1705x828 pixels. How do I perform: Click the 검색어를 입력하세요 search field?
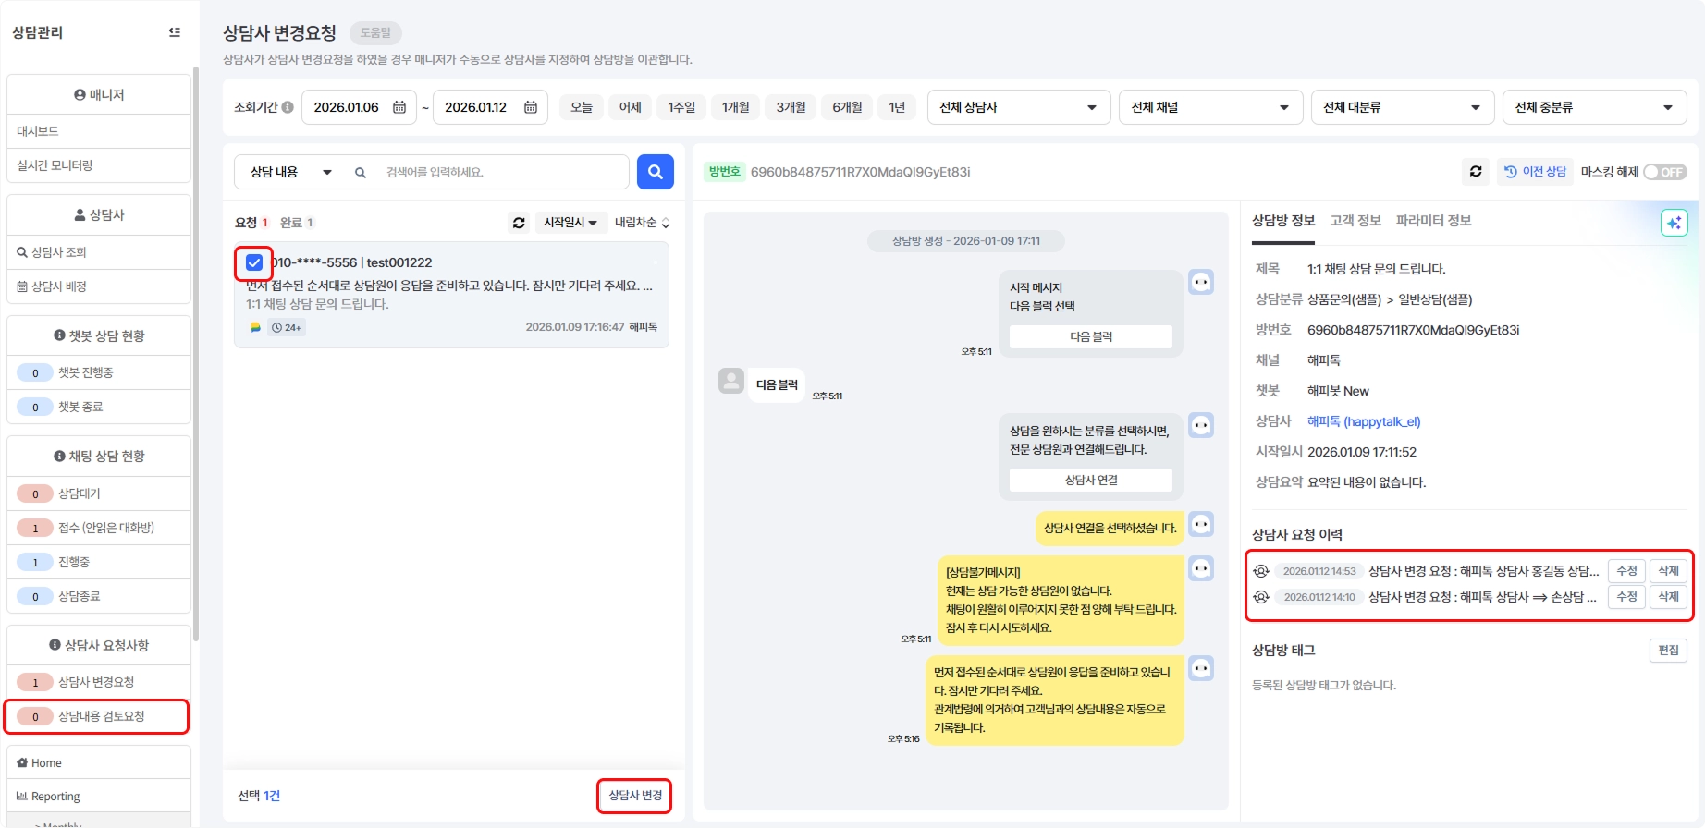(x=502, y=172)
